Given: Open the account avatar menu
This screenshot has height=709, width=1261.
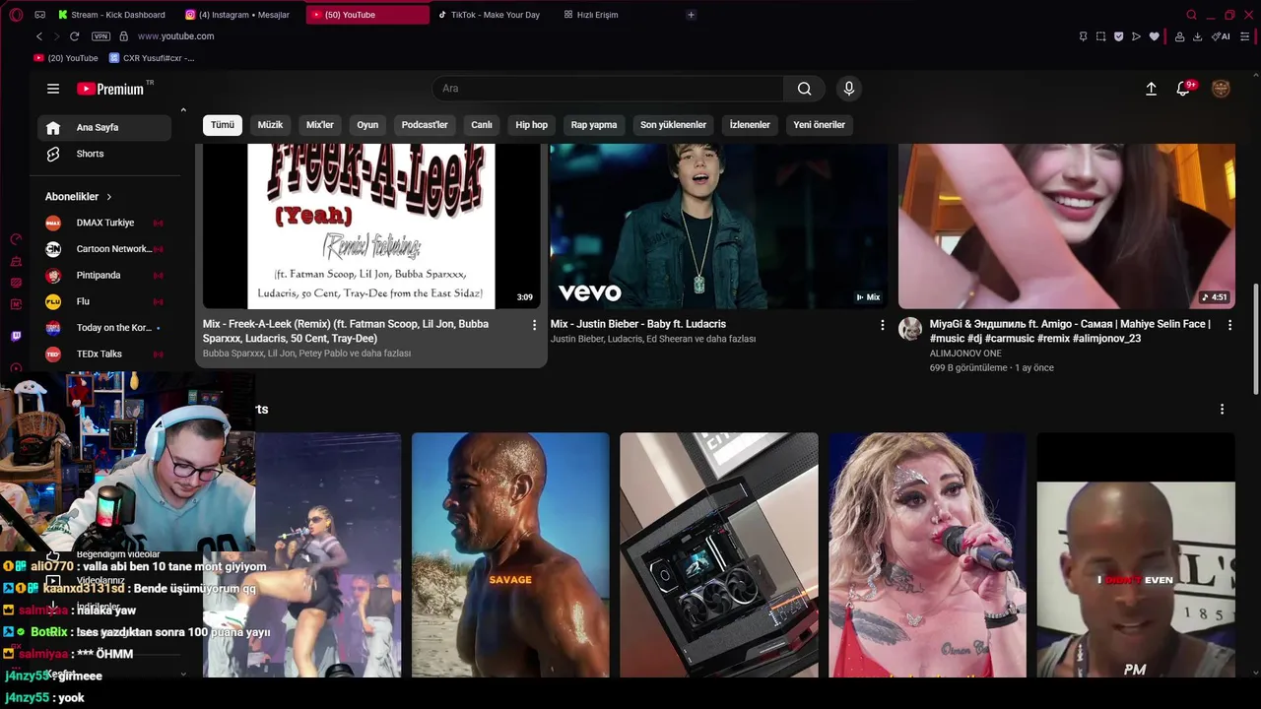Looking at the screenshot, I should [1221, 89].
